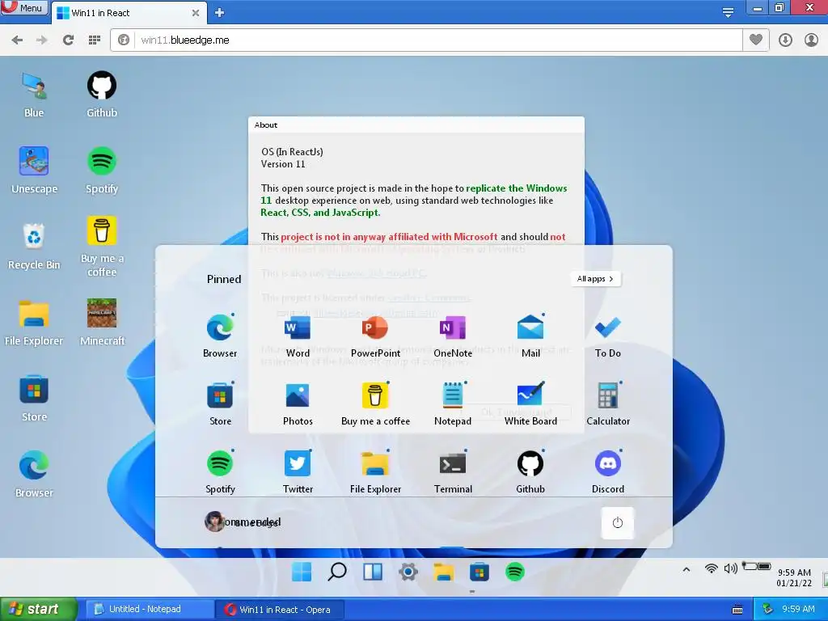Click the Windows 11 Start button

(302, 572)
